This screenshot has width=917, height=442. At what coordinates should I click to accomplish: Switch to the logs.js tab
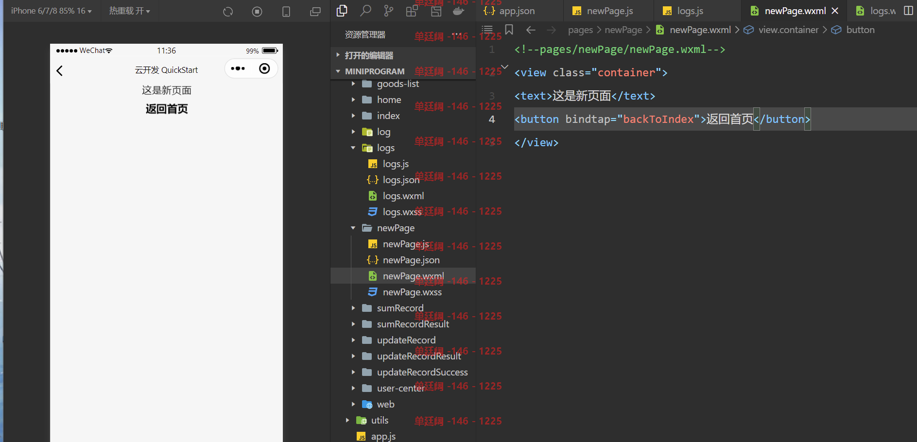coord(697,11)
